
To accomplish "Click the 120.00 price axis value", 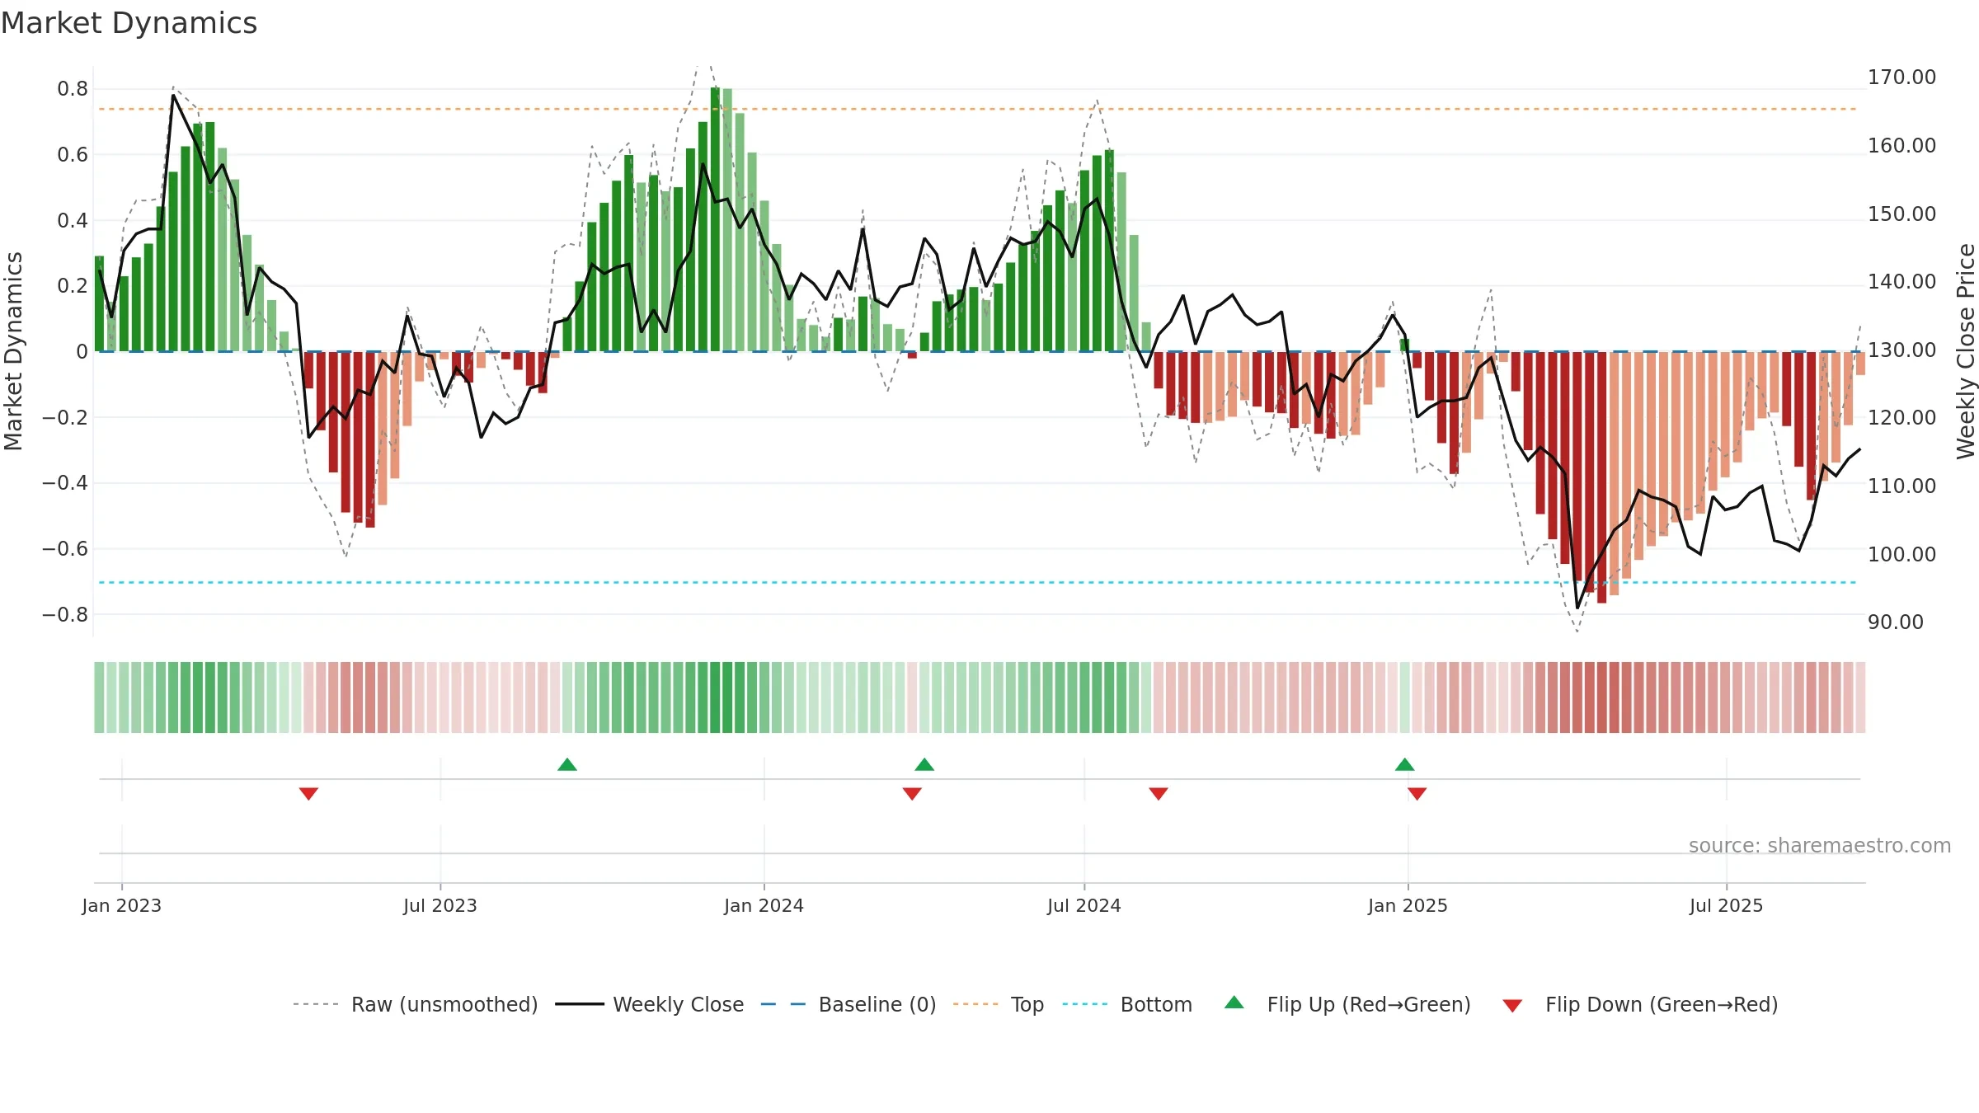I will tap(1901, 418).
